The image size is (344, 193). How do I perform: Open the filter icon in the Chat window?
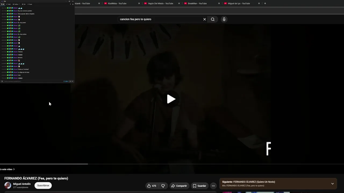coord(70,4)
